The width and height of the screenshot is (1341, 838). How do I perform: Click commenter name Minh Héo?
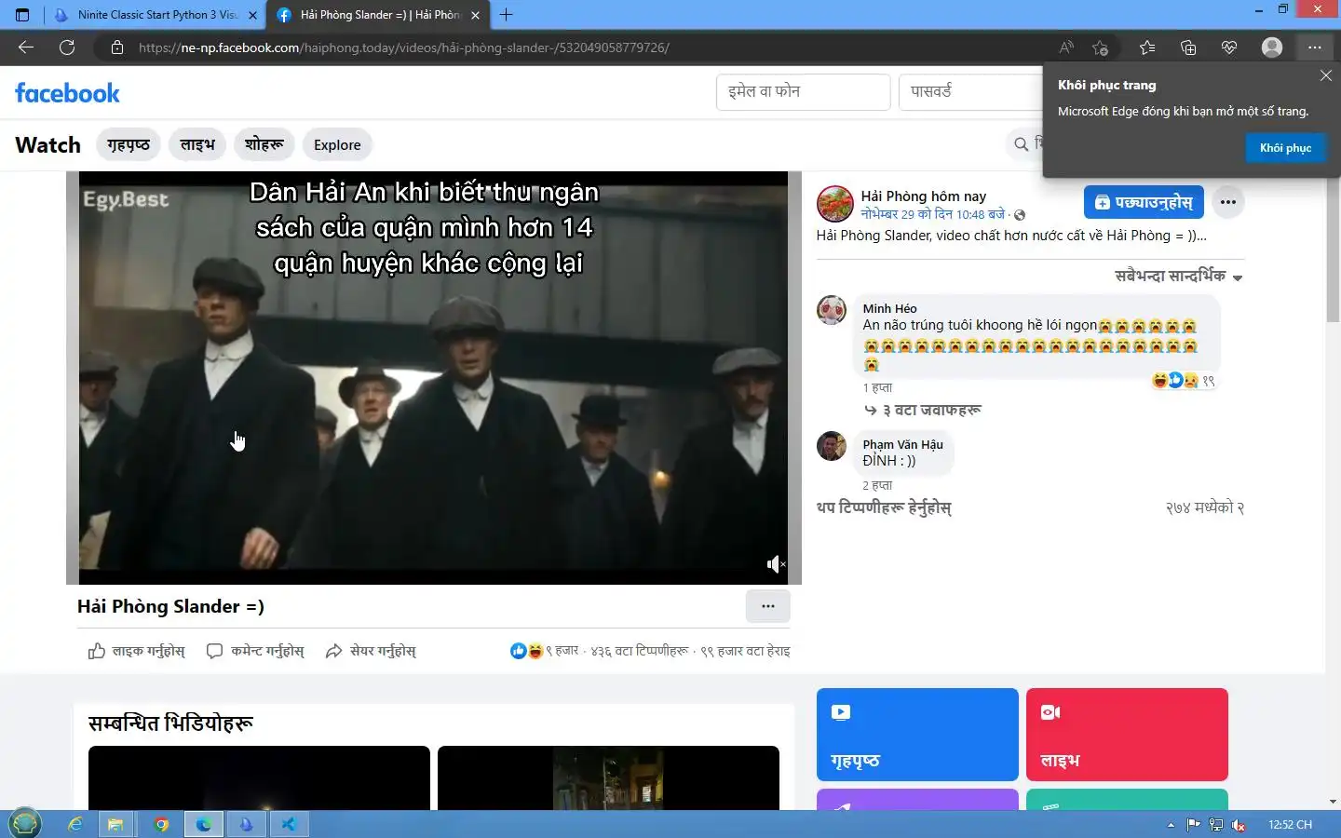click(889, 308)
